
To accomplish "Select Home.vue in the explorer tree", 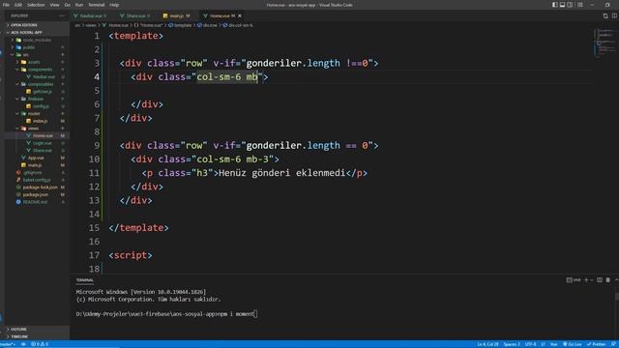I will click(43, 135).
